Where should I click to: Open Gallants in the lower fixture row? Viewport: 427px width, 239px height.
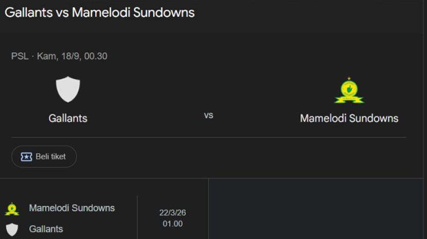click(46, 229)
